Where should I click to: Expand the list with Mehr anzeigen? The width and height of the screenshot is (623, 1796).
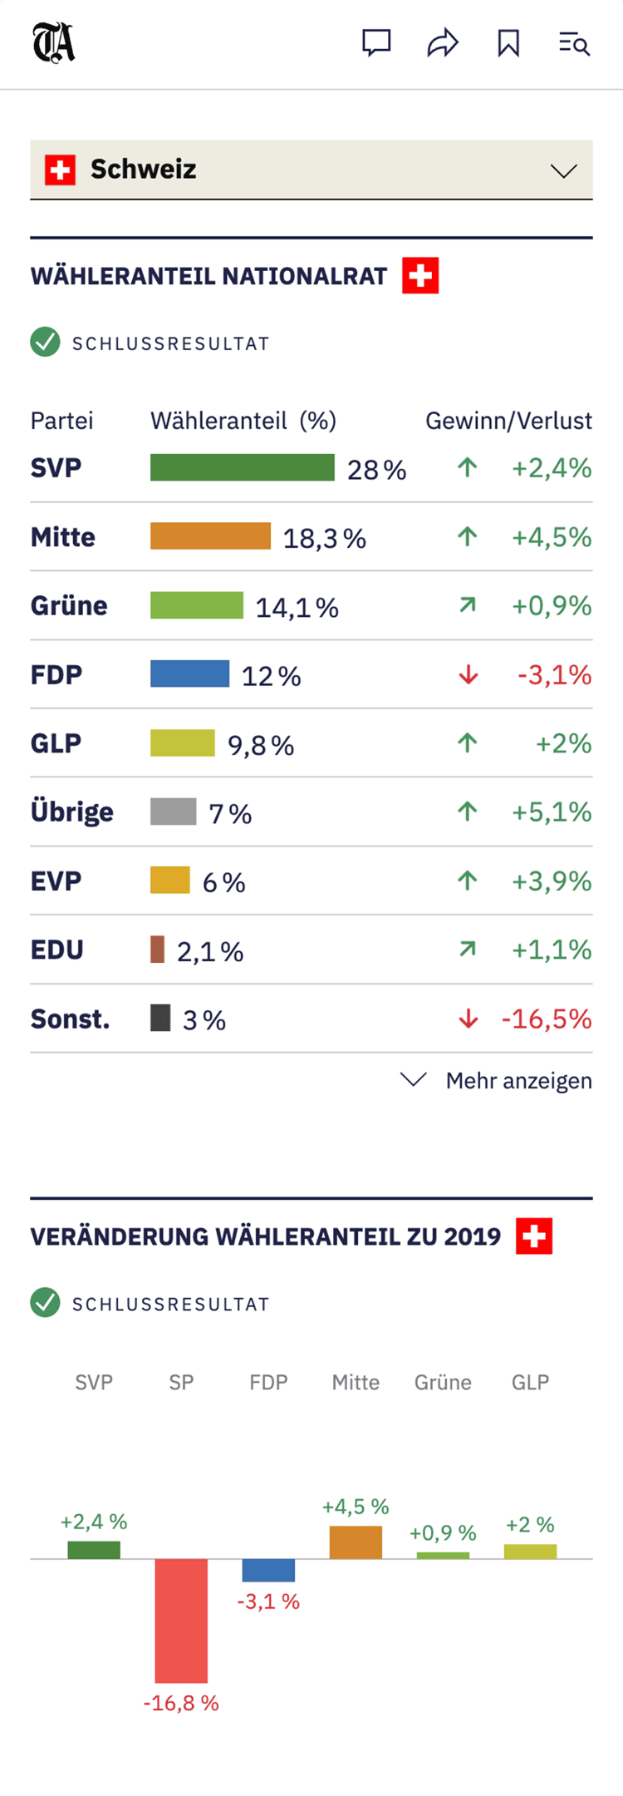coord(497,1080)
